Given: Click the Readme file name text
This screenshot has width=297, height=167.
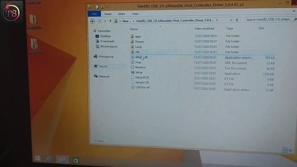Looking at the screenshot, I should [140, 67].
